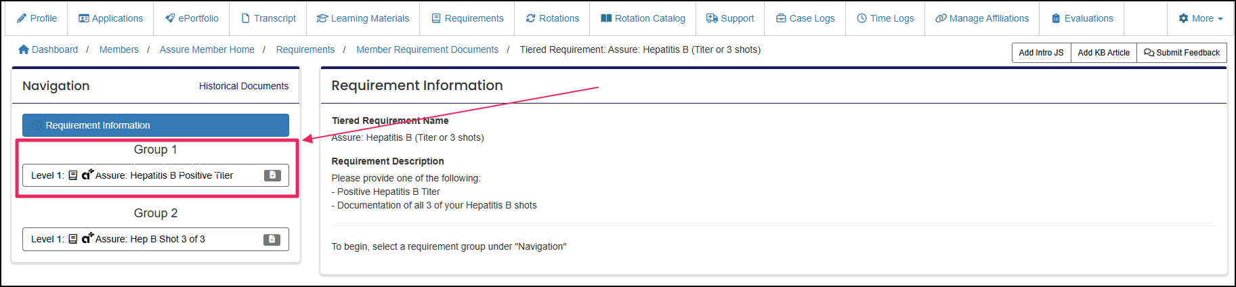The width and height of the screenshot is (1236, 287).
Task: Click form icon beside Hepatitis B Positive Titer
Action: tap(73, 175)
